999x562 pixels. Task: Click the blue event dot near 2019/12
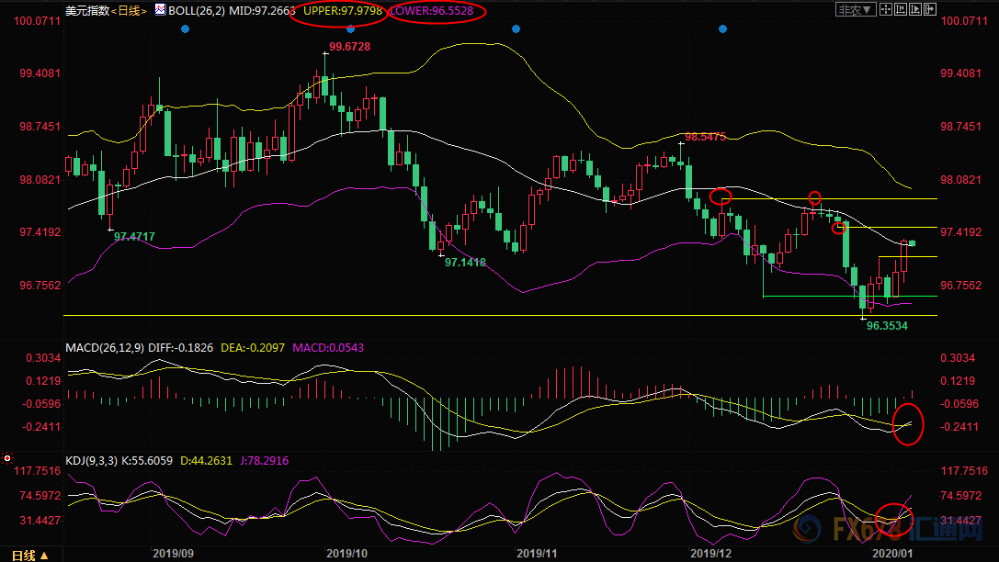pyautogui.click(x=722, y=29)
